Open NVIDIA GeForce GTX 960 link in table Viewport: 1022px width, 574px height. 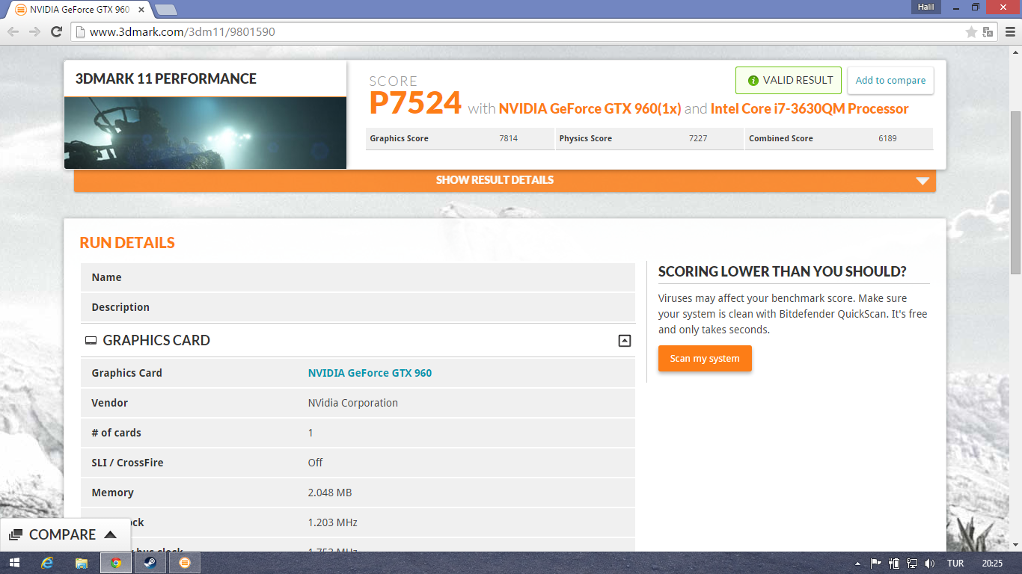[x=370, y=373]
